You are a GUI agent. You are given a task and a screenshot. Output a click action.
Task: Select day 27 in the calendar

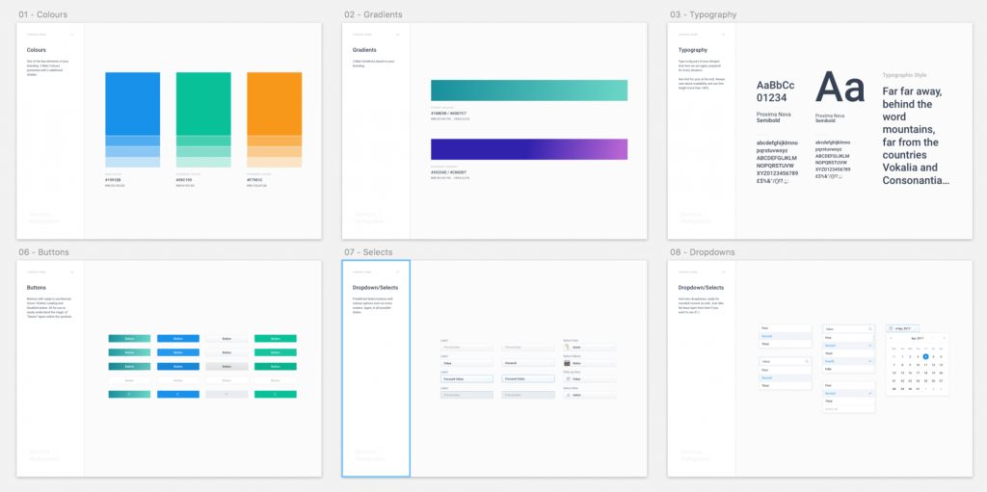tap(941, 380)
